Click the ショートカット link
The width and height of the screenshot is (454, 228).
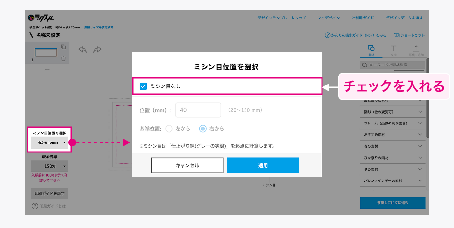coord(413,35)
